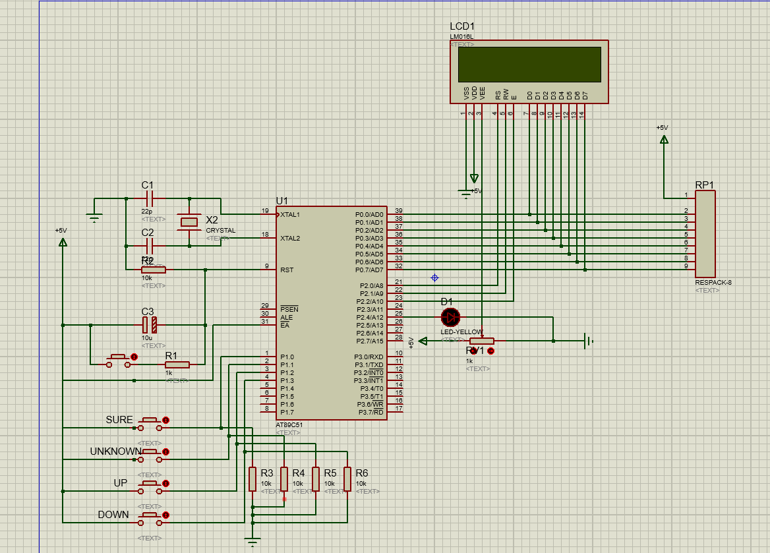
Task: Select the +5V power arrow left of RV1
Action: click(423, 341)
